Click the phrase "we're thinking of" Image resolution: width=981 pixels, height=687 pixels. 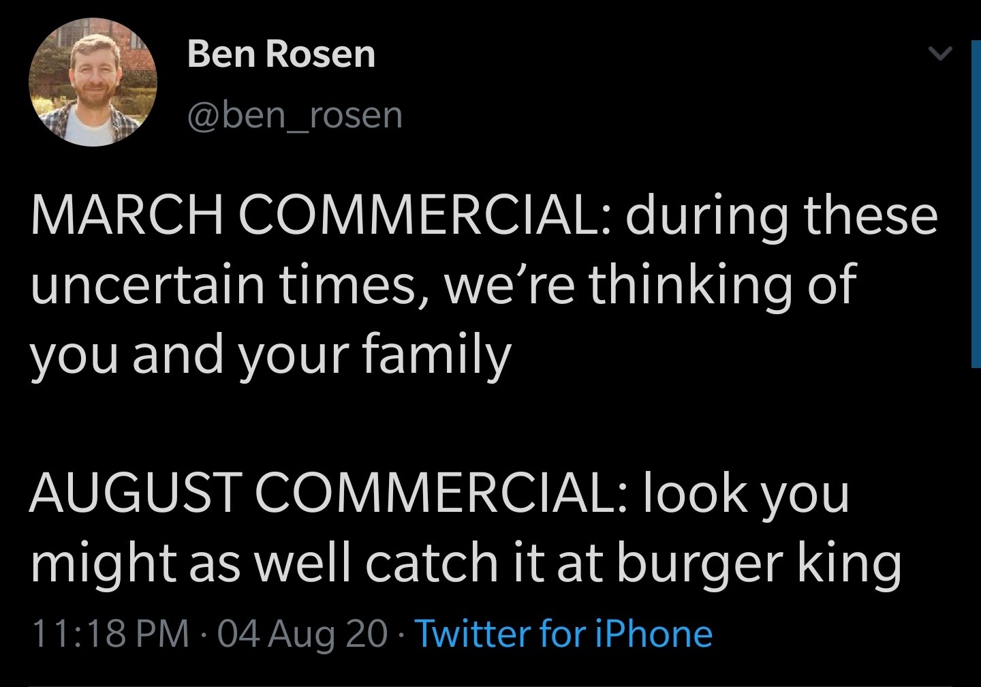coord(650,284)
